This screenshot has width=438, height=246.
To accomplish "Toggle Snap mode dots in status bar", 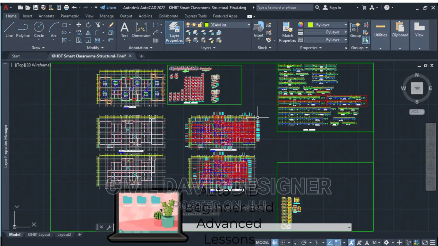I will point(282,242).
